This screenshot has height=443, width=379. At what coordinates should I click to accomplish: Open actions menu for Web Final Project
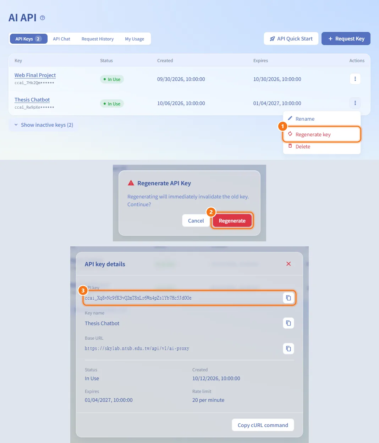355,79
